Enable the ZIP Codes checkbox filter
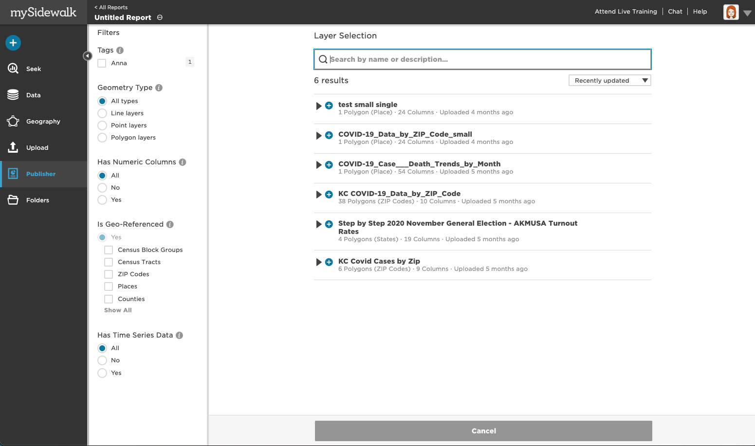755x446 pixels. tap(109, 274)
